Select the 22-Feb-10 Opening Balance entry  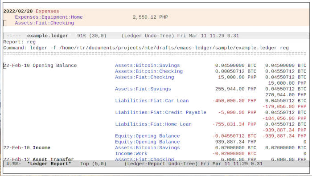[x=40, y=65]
